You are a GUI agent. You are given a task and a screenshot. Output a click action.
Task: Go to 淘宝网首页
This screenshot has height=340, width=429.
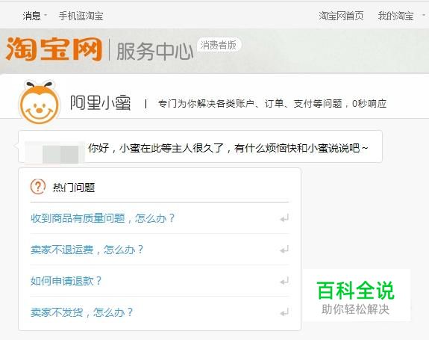coord(341,16)
